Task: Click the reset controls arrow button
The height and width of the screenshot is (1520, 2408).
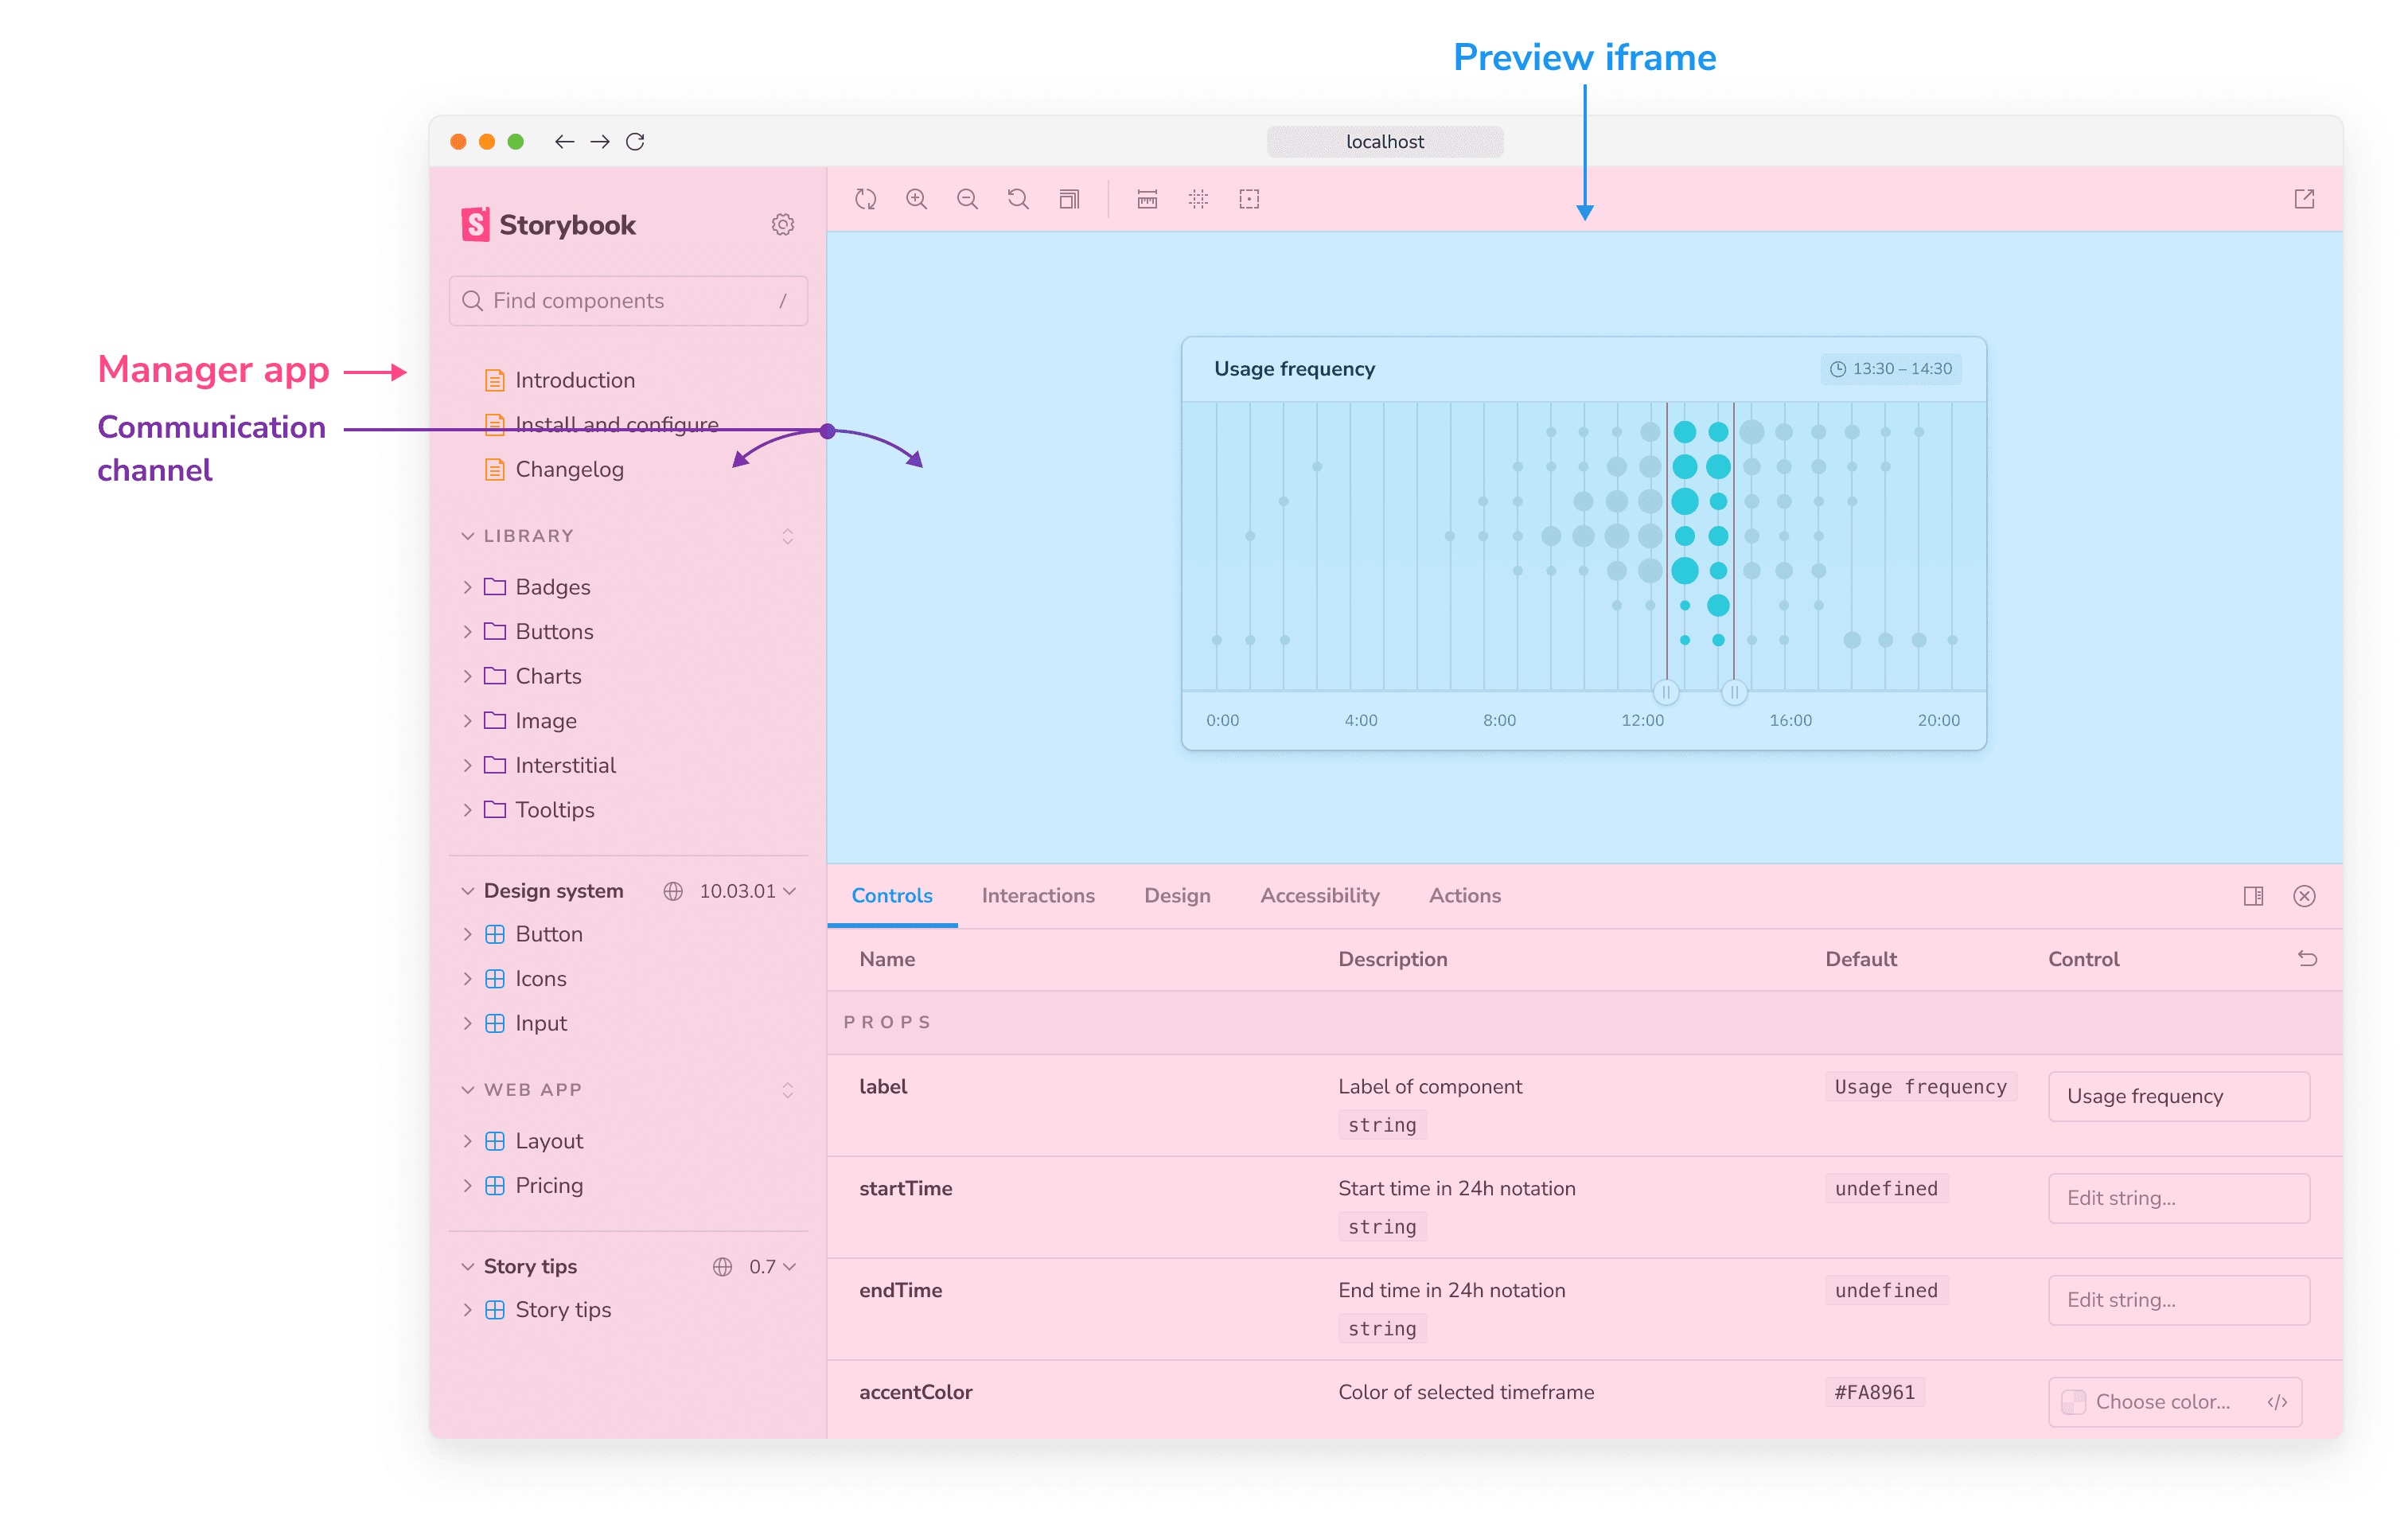Action: (x=2309, y=958)
